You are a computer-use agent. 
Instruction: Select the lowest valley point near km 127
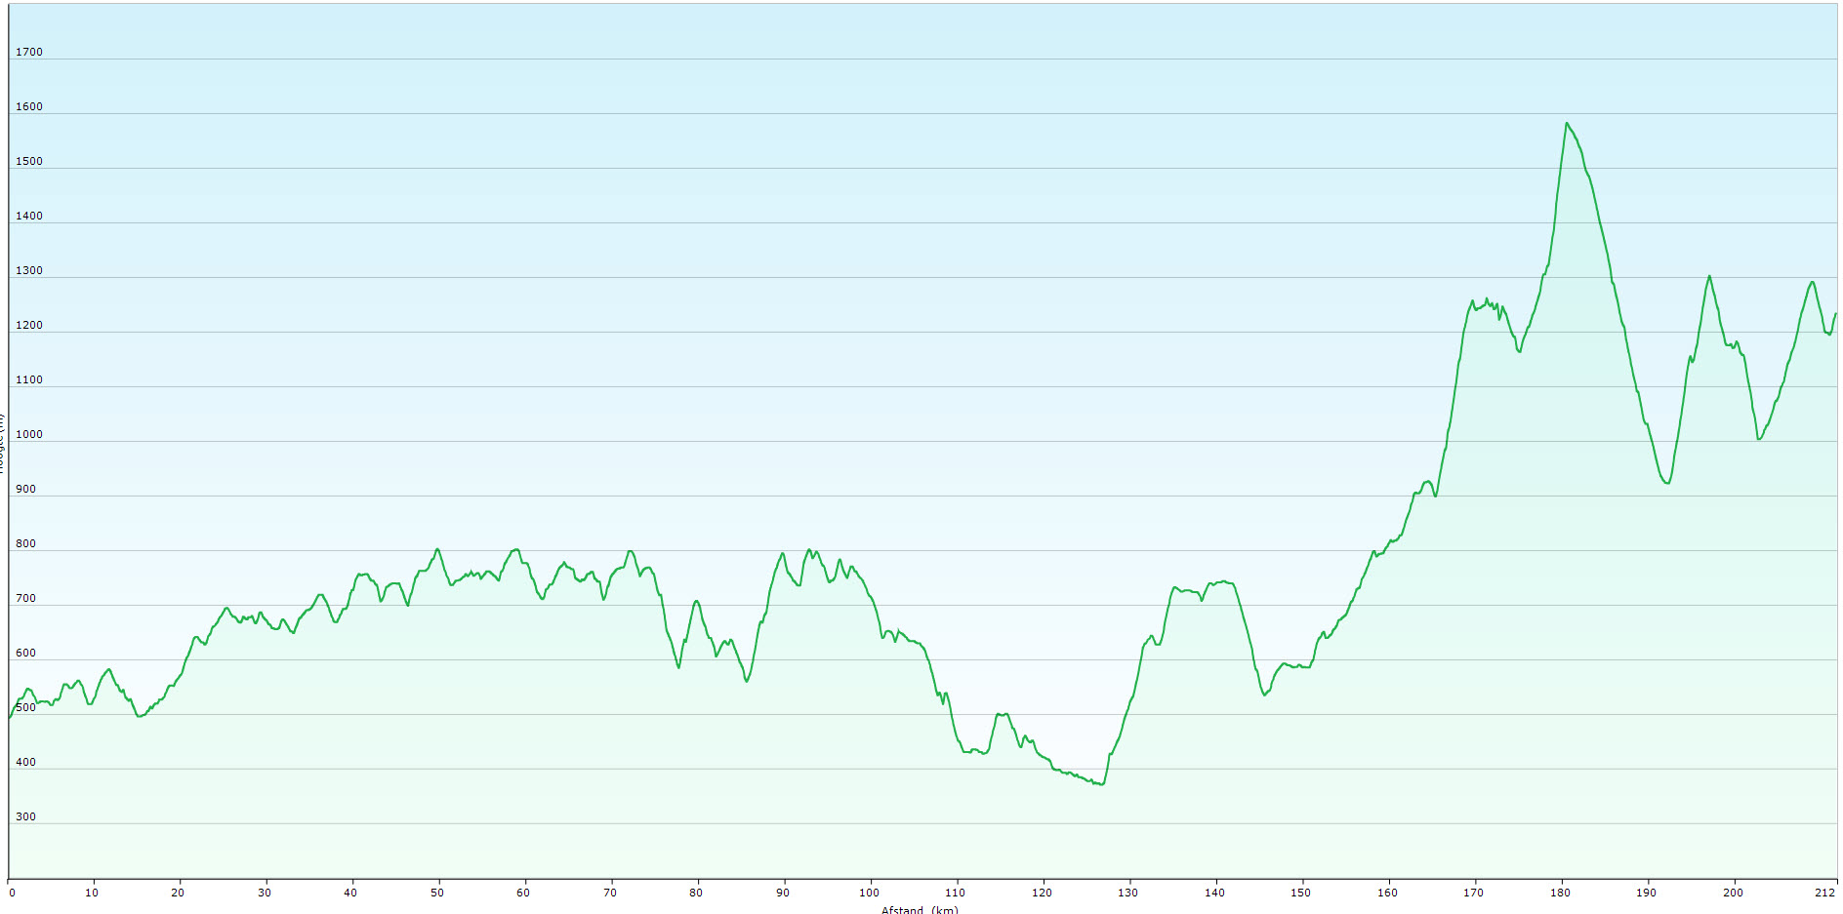pyautogui.click(x=1102, y=784)
